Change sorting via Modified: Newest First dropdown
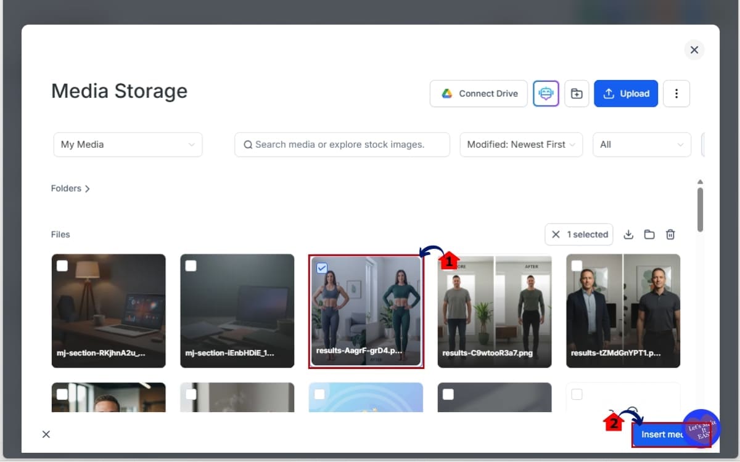740x462 pixels. click(x=520, y=144)
